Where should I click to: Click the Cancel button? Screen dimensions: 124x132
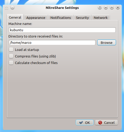[106, 123]
